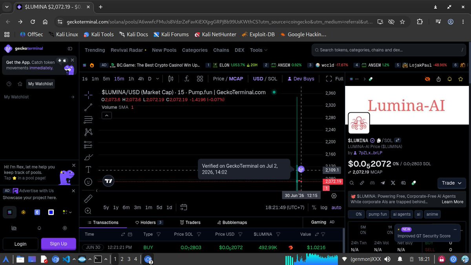Open the chart layout grid icon
Viewport: 471px width, 265px height.
pyautogui.click(x=200, y=79)
